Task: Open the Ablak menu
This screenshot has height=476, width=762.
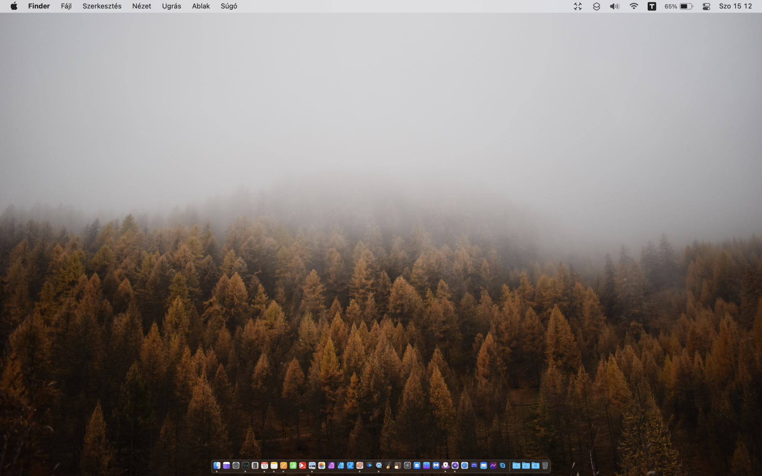Action: pyautogui.click(x=201, y=6)
